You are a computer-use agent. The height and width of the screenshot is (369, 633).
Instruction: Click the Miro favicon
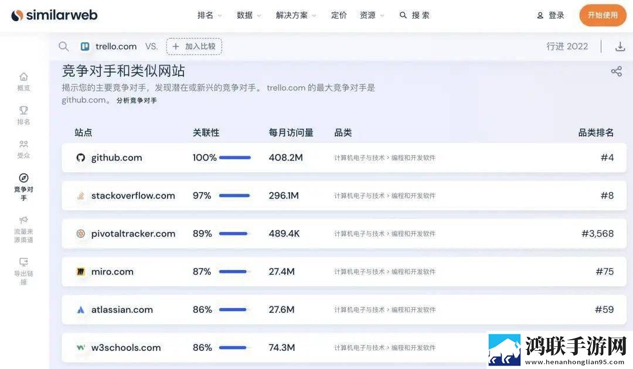coord(81,271)
